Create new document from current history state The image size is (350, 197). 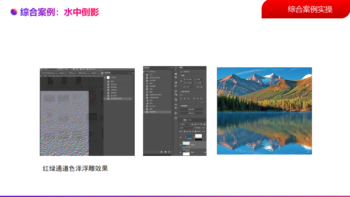coord(161,152)
